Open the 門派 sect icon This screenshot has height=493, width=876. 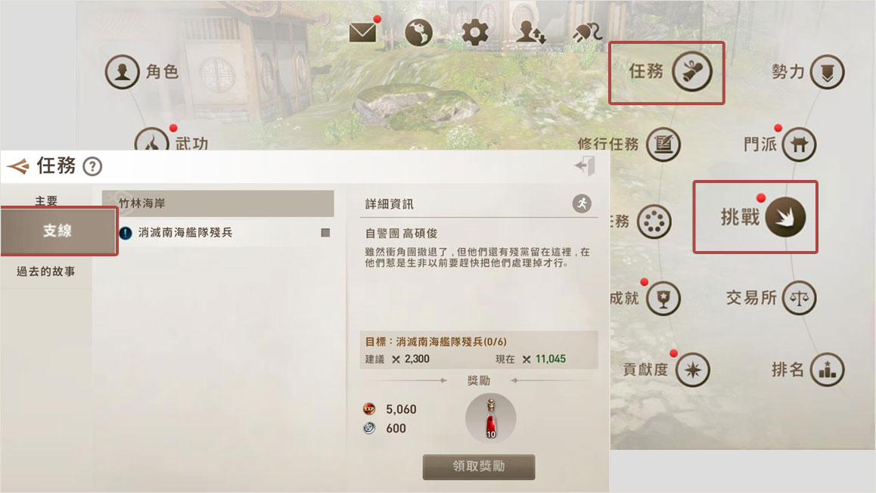point(799,144)
